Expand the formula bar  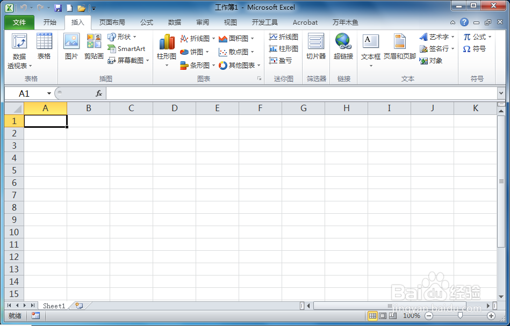(501, 93)
